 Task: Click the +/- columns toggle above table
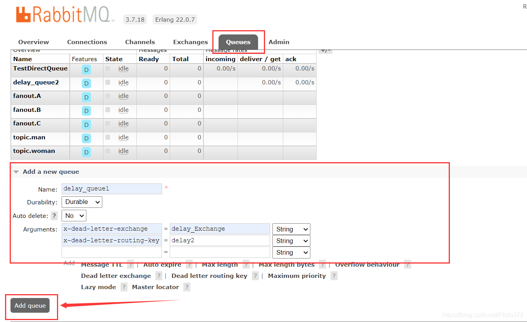(x=325, y=51)
